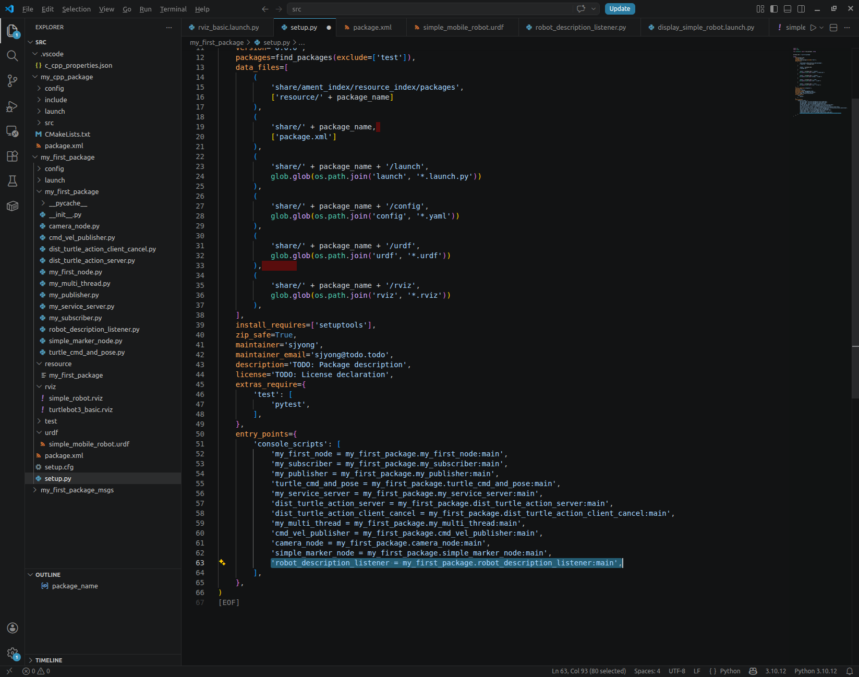The width and height of the screenshot is (859, 677).
Task: Open the Extensions view
Action: 13,156
